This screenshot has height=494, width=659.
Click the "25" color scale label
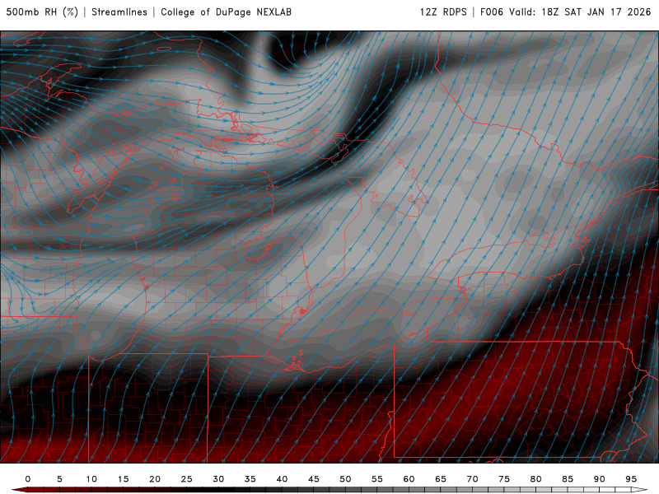pyautogui.click(x=187, y=479)
